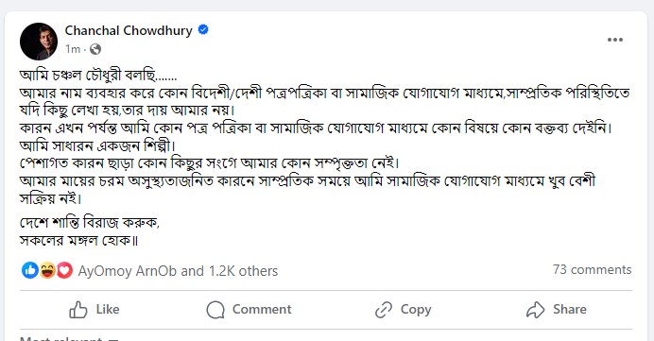Click the Share arrow icon
This screenshot has width=654, height=341.
pos(536,310)
